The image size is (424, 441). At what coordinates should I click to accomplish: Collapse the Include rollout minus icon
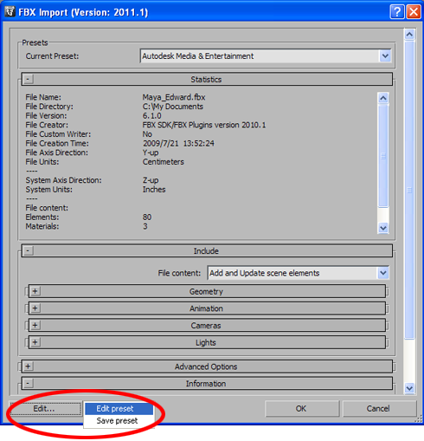[29, 250]
